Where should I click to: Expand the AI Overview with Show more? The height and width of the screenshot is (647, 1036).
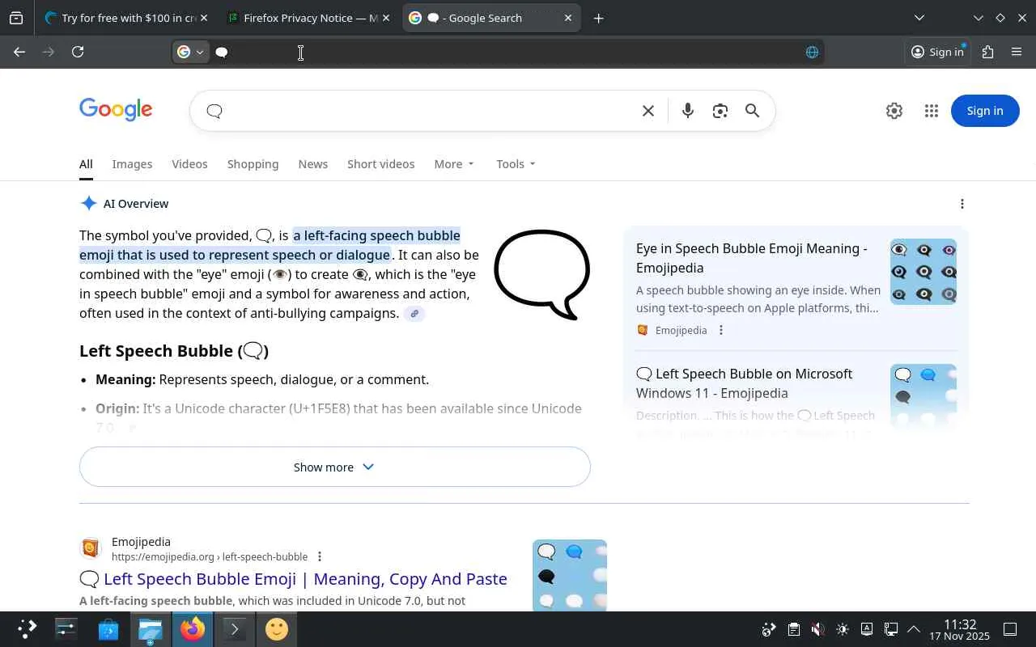tap(334, 467)
